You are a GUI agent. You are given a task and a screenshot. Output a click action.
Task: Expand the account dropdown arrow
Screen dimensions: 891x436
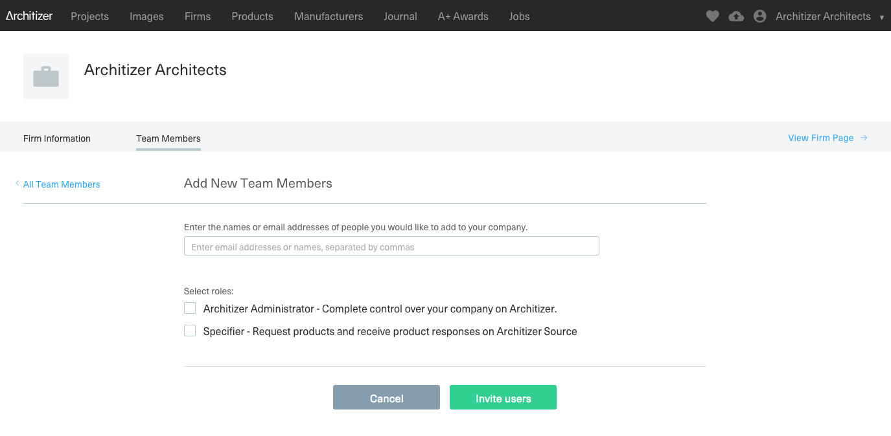pyautogui.click(x=882, y=17)
